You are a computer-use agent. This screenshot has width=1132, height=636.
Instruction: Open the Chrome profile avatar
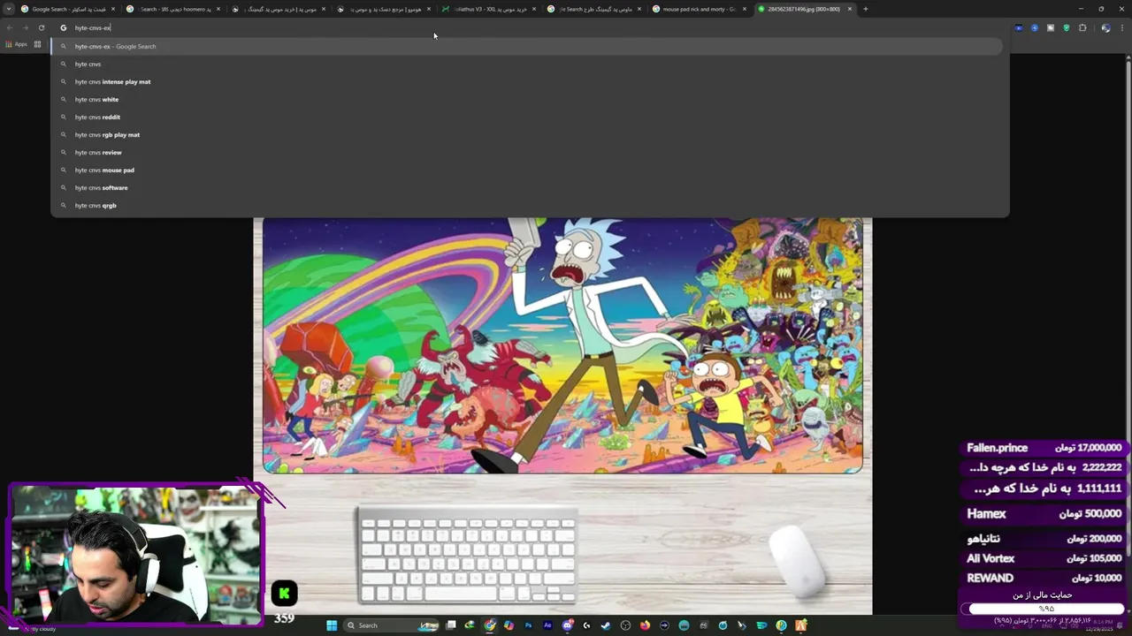(x=1105, y=27)
